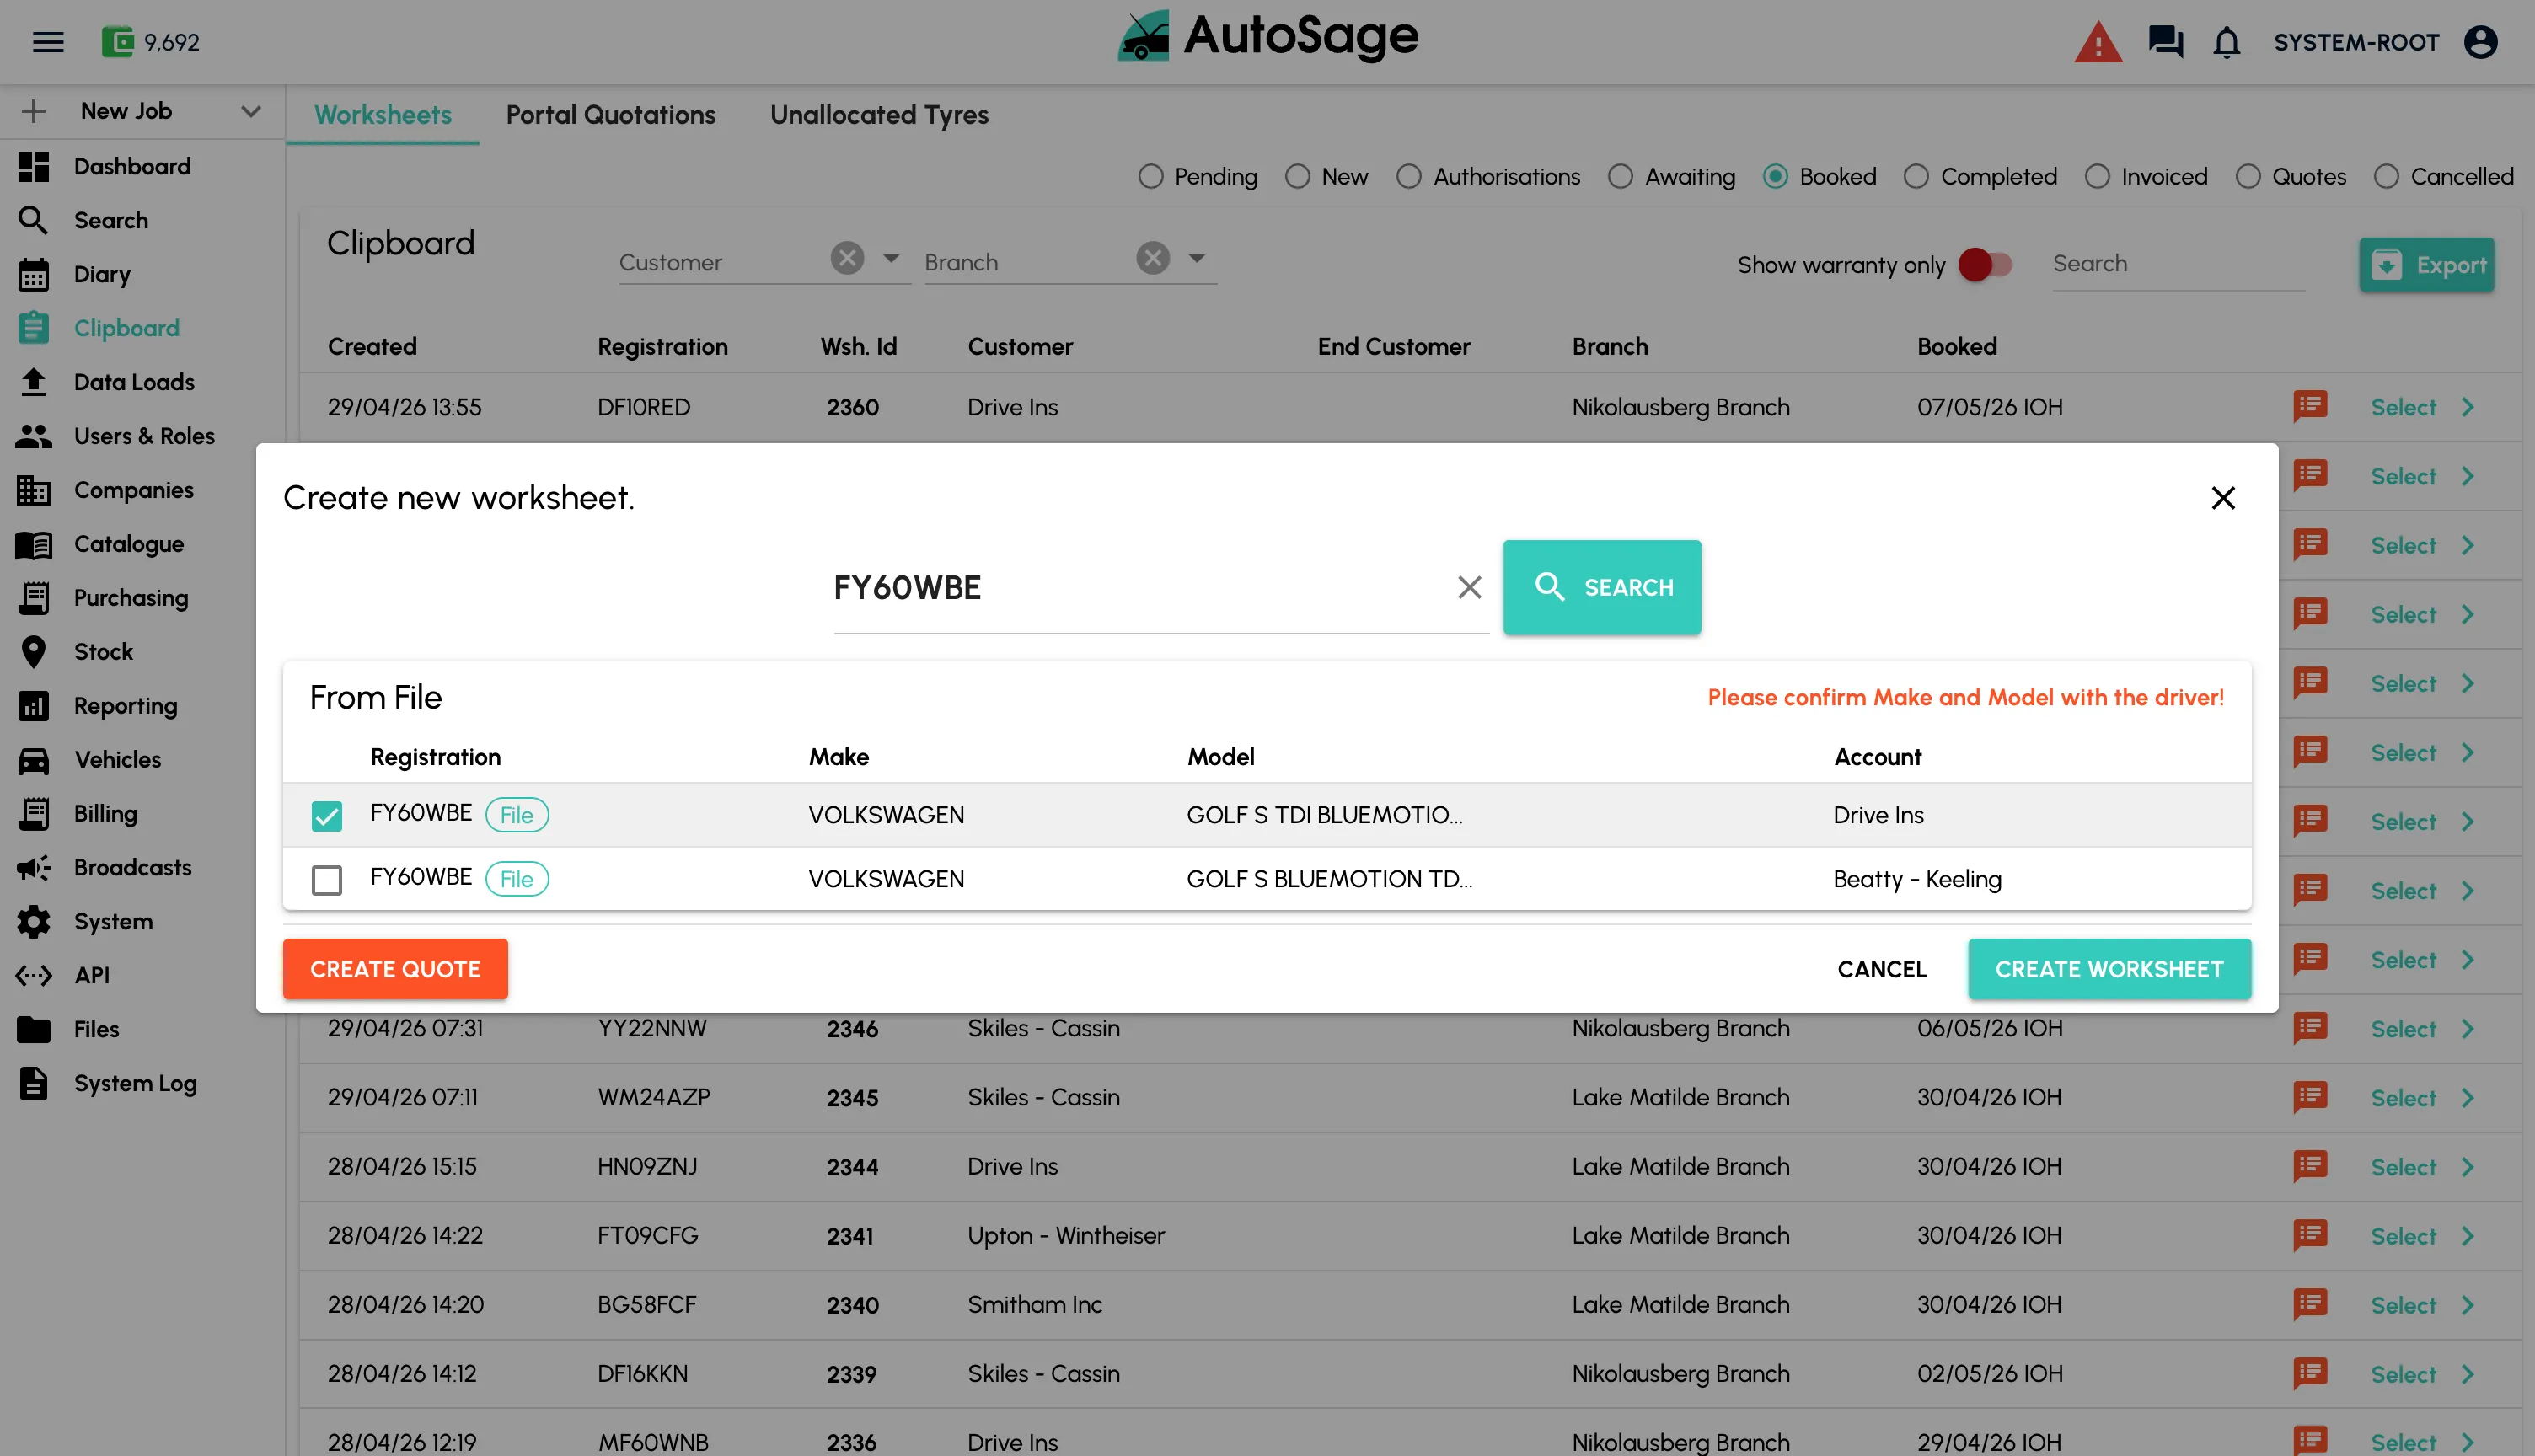Select the Cancelled radio button
The height and width of the screenshot is (1456, 2535).
[x=2387, y=177]
